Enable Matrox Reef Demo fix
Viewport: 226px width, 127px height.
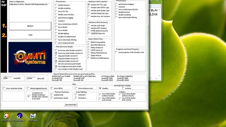click(89, 53)
